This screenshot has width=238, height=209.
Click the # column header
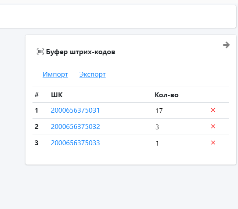click(37, 95)
